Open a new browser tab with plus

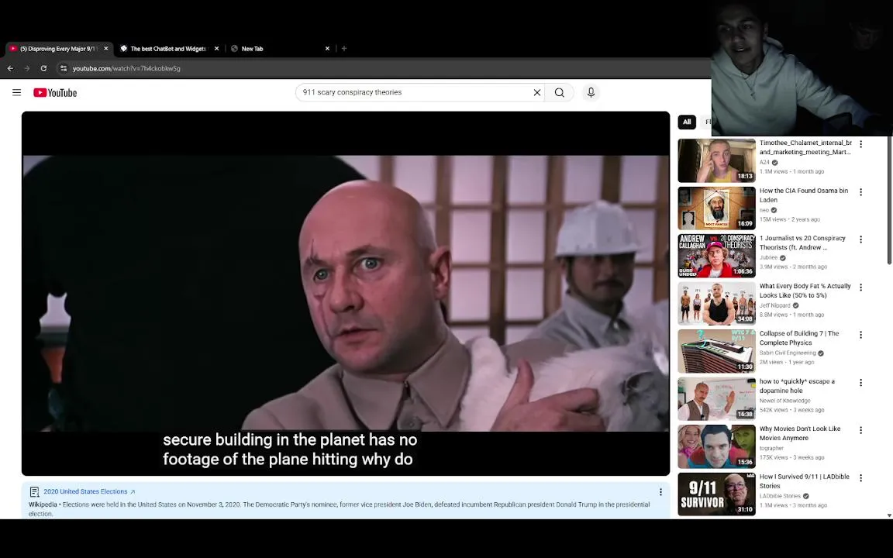coord(344,48)
